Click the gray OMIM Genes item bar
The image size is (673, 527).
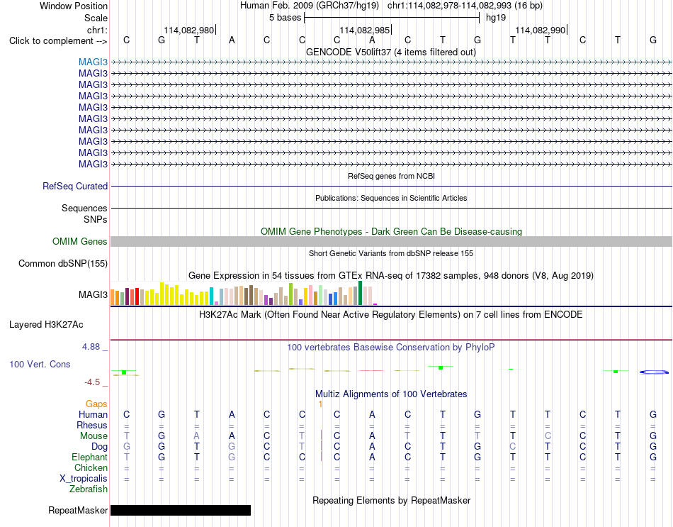(391, 241)
